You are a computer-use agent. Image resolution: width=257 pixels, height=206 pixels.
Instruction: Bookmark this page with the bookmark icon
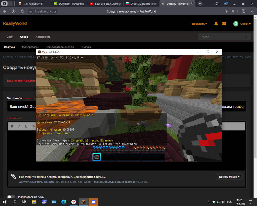(233, 11)
